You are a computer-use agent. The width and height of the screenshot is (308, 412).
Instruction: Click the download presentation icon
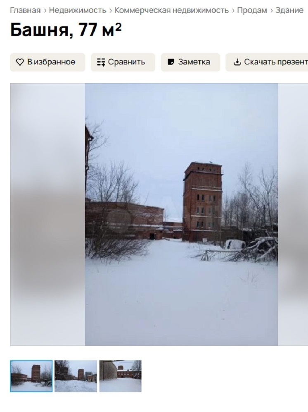pyautogui.click(x=237, y=62)
